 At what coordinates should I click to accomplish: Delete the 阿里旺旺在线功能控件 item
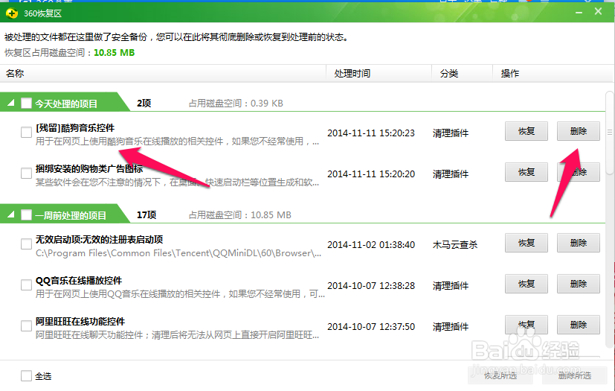pos(579,325)
